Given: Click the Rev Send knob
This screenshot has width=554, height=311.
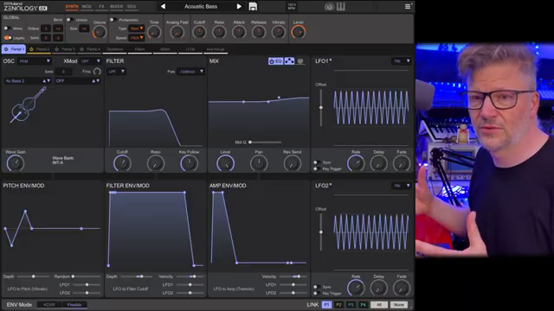Looking at the screenshot, I should tap(293, 163).
